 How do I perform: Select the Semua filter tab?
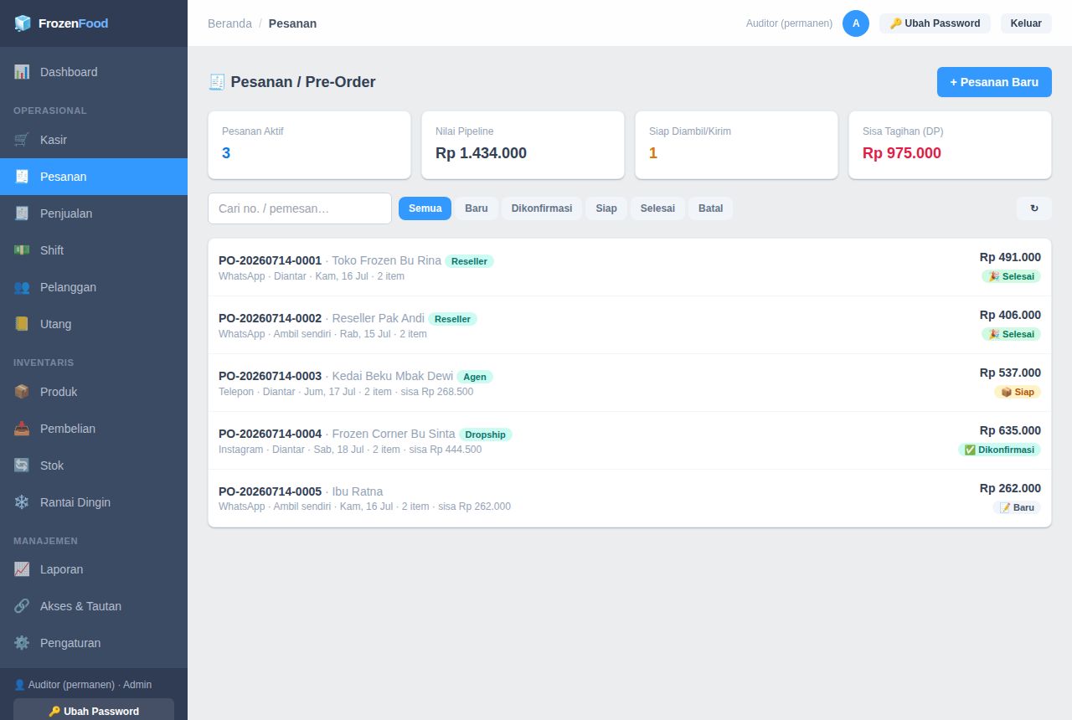click(x=425, y=208)
